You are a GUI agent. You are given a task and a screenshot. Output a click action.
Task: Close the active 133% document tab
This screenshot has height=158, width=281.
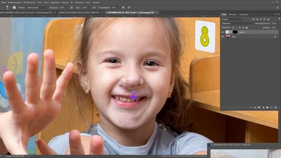point(157,13)
